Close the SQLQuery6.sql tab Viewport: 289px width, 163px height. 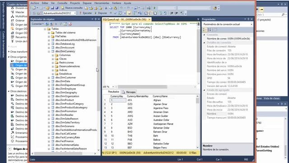[x=149, y=19]
